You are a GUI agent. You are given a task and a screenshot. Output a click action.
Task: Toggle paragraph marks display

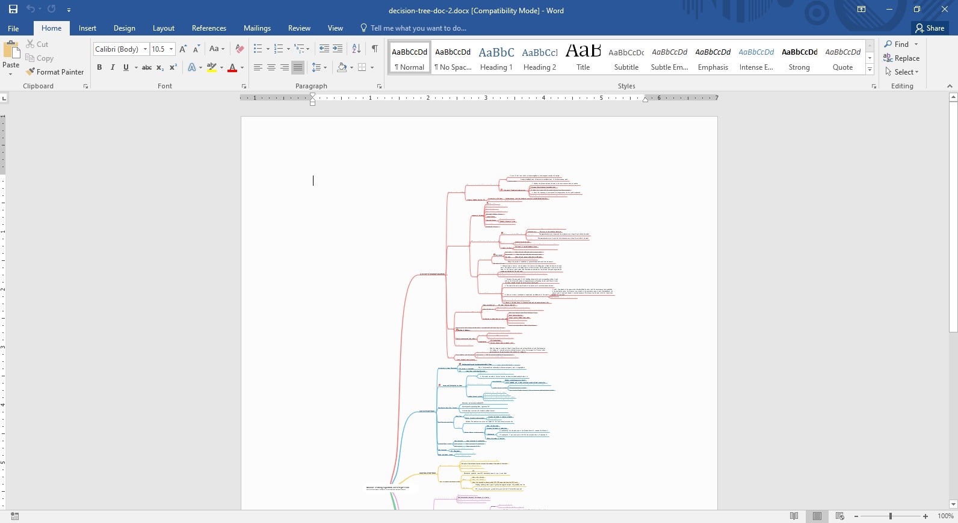pos(375,49)
